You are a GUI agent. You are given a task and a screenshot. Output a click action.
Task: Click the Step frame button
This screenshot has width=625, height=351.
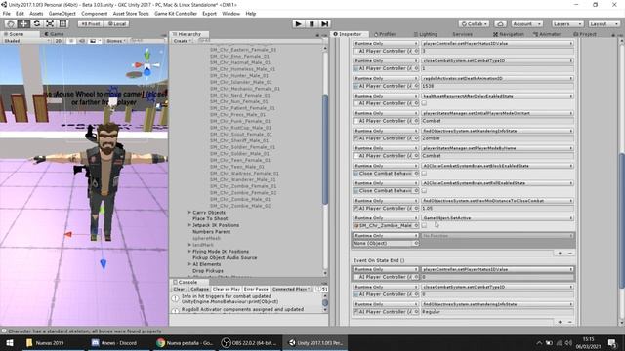[325, 23]
